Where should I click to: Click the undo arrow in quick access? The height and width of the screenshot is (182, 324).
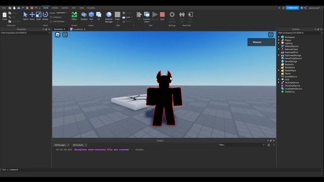(x=36, y=8)
